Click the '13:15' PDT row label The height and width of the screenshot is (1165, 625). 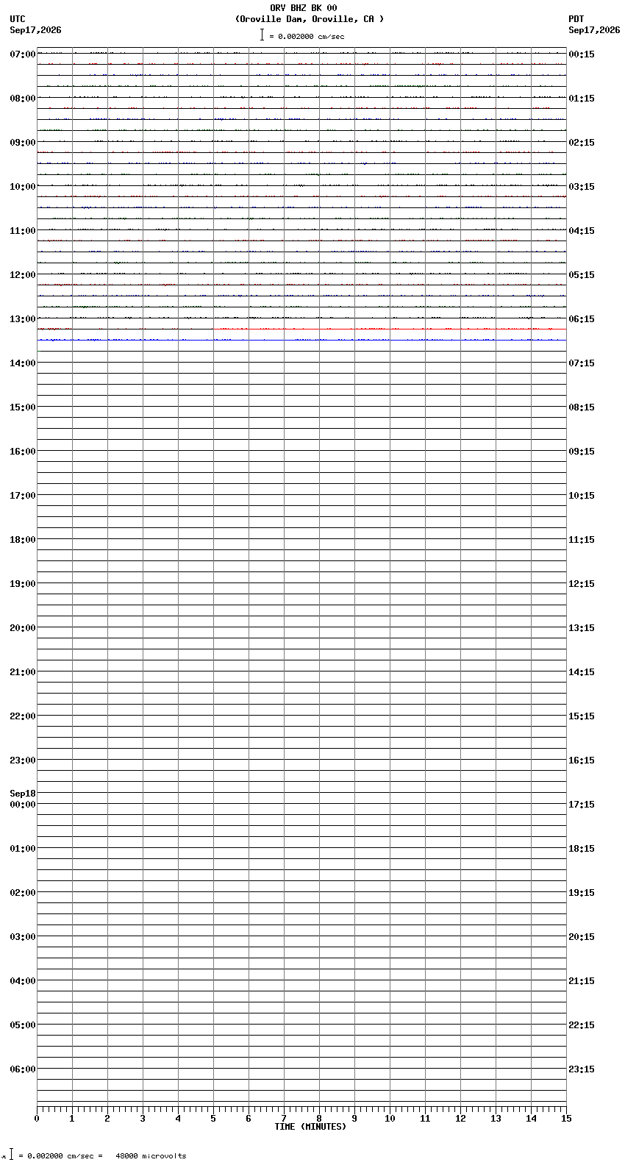(582, 628)
